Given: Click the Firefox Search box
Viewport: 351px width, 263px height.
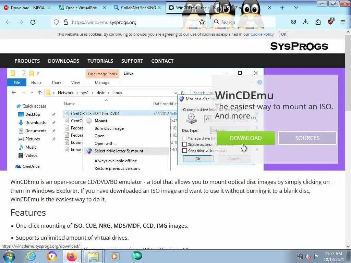Looking at the screenshot, I should coord(243,22).
